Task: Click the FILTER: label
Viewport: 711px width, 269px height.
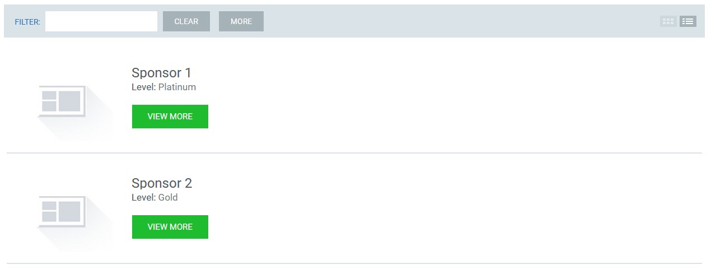Action: (x=27, y=22)
